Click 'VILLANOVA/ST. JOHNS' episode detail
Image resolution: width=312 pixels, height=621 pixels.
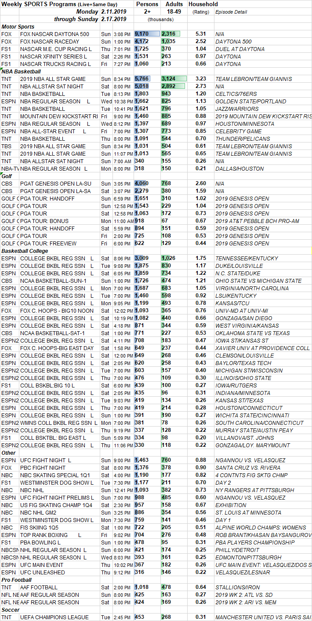click(x=244, y=438)
